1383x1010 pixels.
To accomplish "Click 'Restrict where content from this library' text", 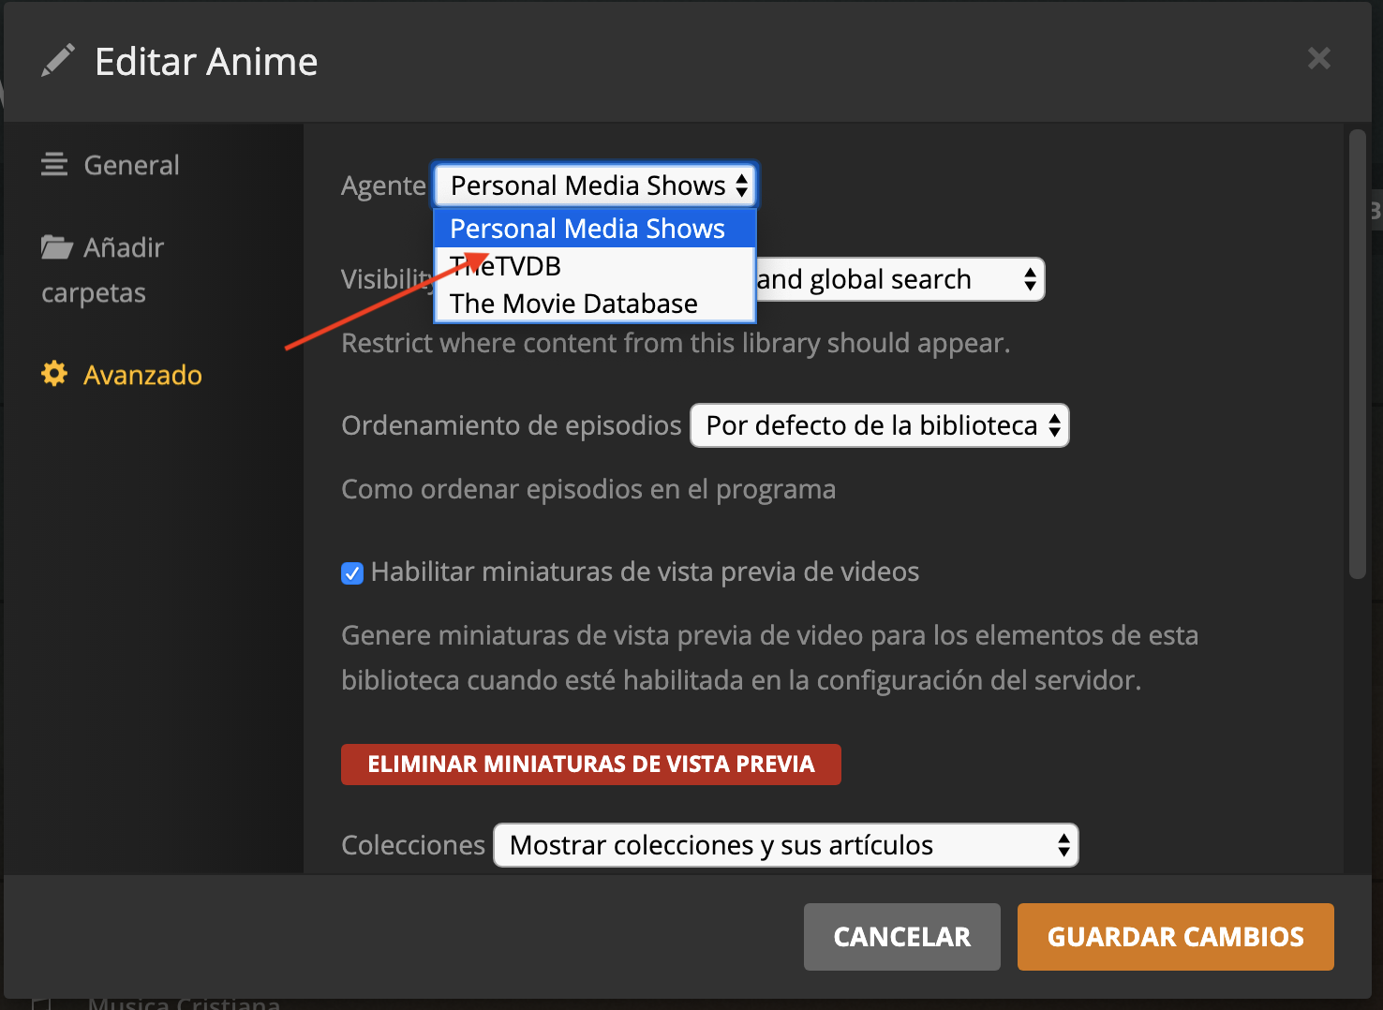I will click(676, 343).
